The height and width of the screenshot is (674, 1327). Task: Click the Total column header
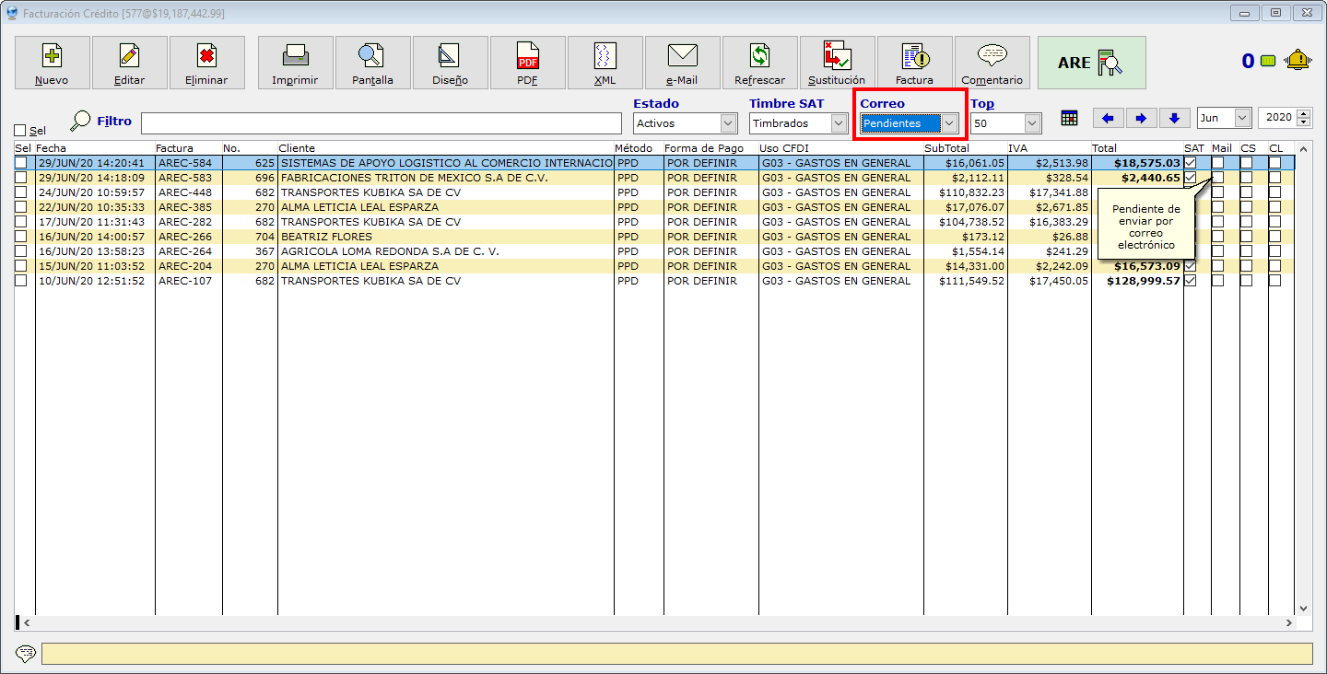[x=1104, y=148]
